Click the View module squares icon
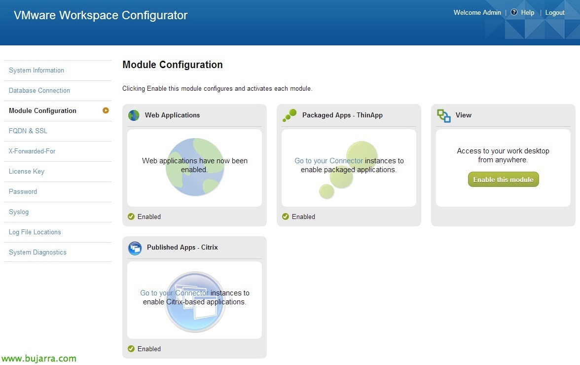The width and height of the screenshot is (580, 365). tap(443, 115)
